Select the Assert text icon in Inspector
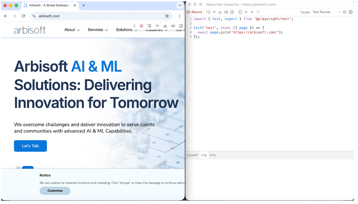 pos(220,12)
